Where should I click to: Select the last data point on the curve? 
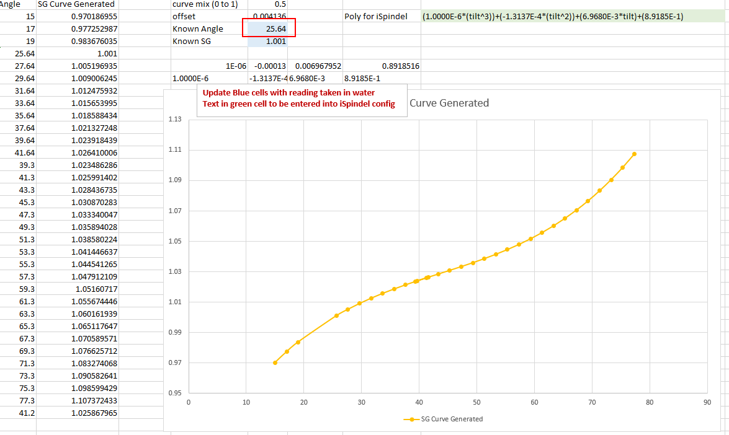pyautogui.click(x=634, y=154)
